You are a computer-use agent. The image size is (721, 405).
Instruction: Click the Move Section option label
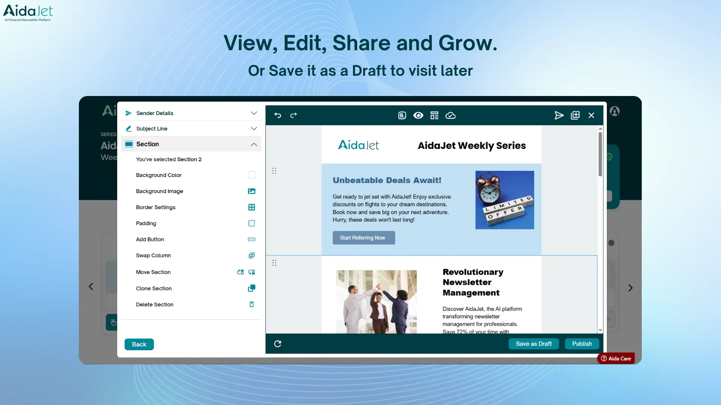[x=153, y=272]
